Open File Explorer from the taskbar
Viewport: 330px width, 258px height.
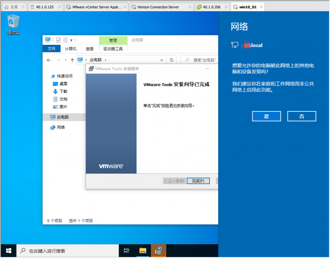[143, 251]
